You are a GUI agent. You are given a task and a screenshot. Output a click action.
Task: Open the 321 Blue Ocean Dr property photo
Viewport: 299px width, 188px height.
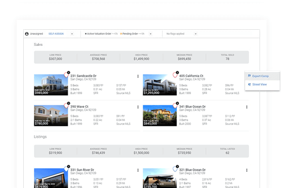pyautogui.click(x=160, y=178)
